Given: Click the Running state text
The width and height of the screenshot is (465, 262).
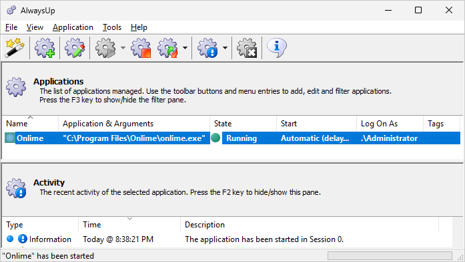Looking at the screenshot, I should [242, 138].
